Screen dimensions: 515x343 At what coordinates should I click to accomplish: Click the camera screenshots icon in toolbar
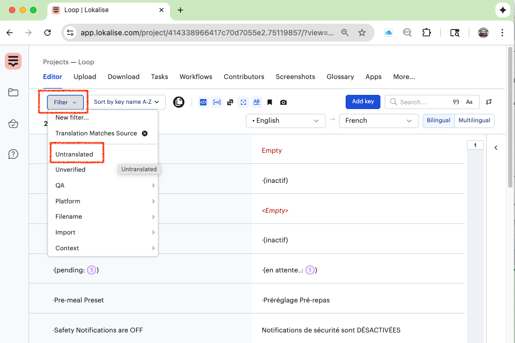click(x=283, y=102)
